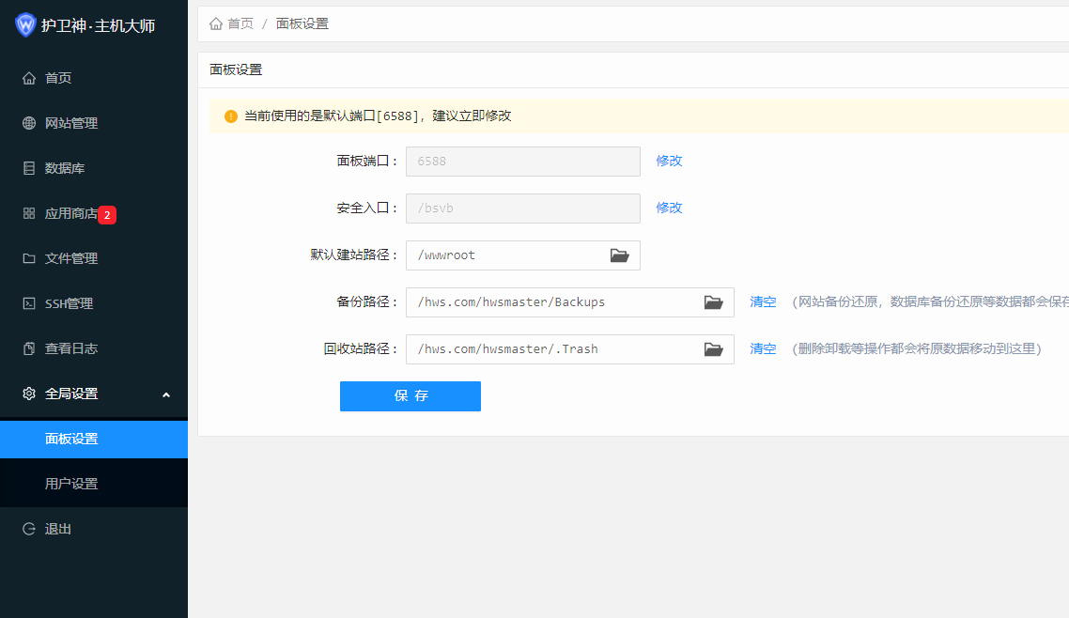The image size is (1069, 618).
Task: Click the 应用商店 notification badge
Action: 107,214
